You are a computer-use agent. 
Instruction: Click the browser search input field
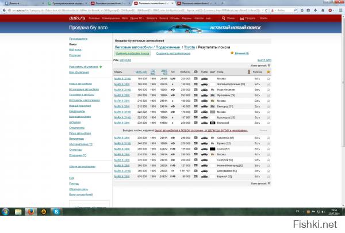[x=285, y=10]
